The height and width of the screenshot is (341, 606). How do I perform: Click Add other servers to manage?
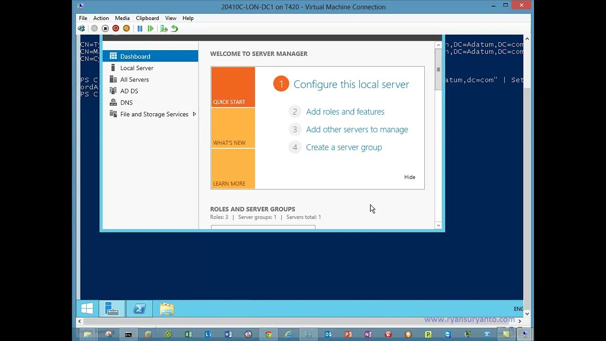tap(357, 129)
